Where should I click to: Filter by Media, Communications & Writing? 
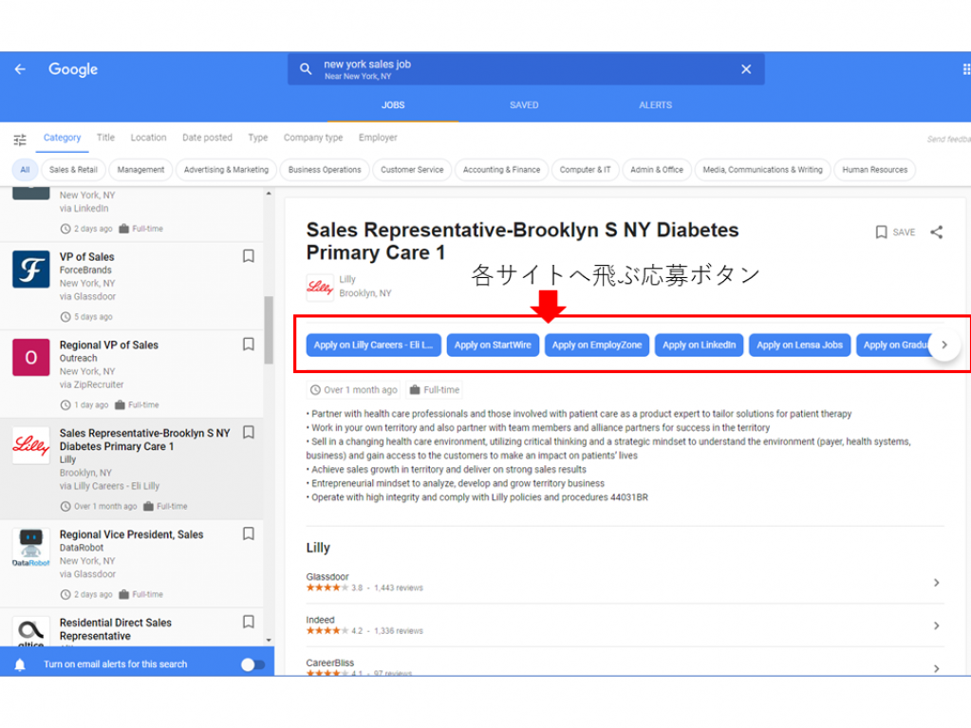click(x=763, y=170)
